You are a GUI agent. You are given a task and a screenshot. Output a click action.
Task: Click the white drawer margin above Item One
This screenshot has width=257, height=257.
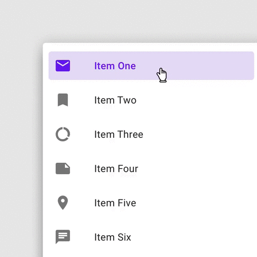pyautogui.click(x=149, y=47)
